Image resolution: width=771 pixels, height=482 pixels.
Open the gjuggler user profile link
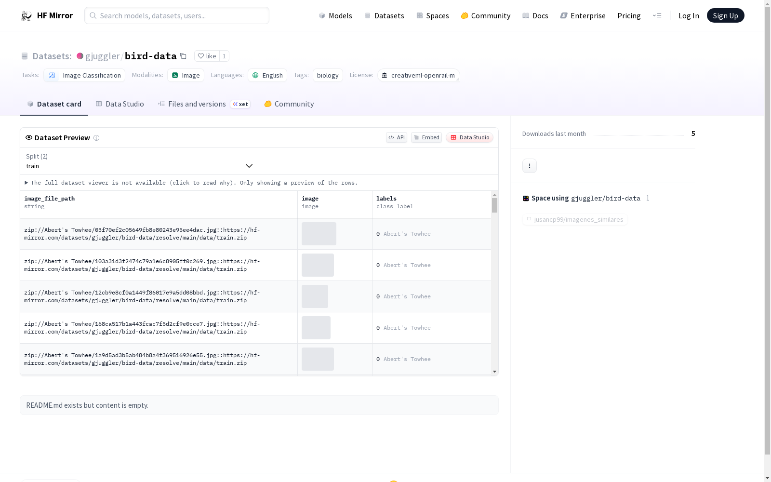tap(102, 56)
